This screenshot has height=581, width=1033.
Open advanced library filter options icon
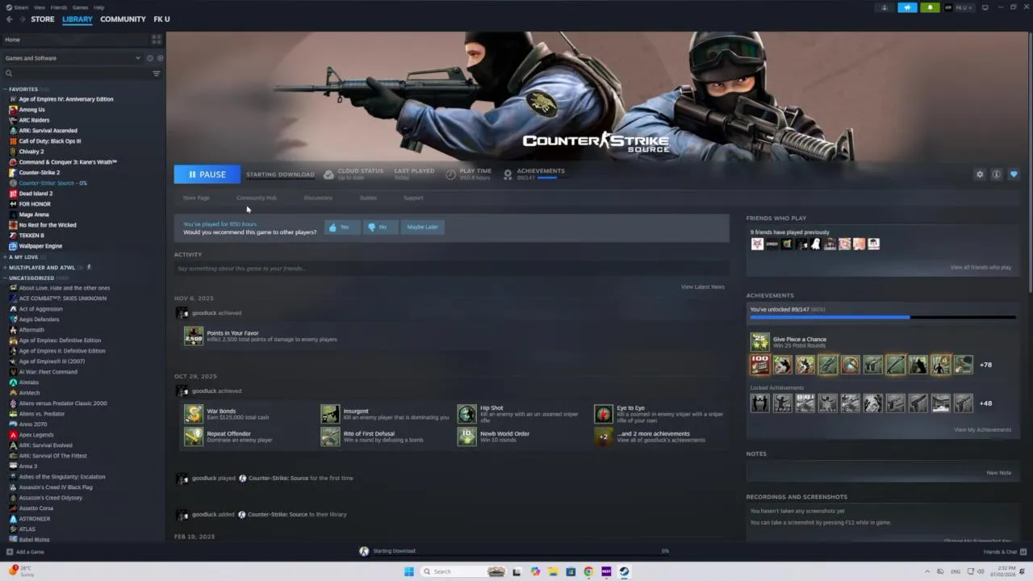tap(157, 73)
